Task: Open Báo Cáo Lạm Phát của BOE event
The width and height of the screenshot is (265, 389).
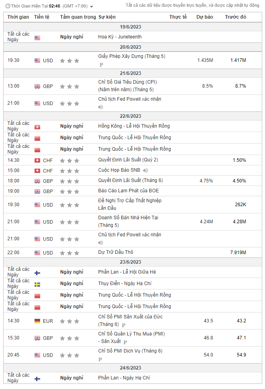Action: click(128, 191)
